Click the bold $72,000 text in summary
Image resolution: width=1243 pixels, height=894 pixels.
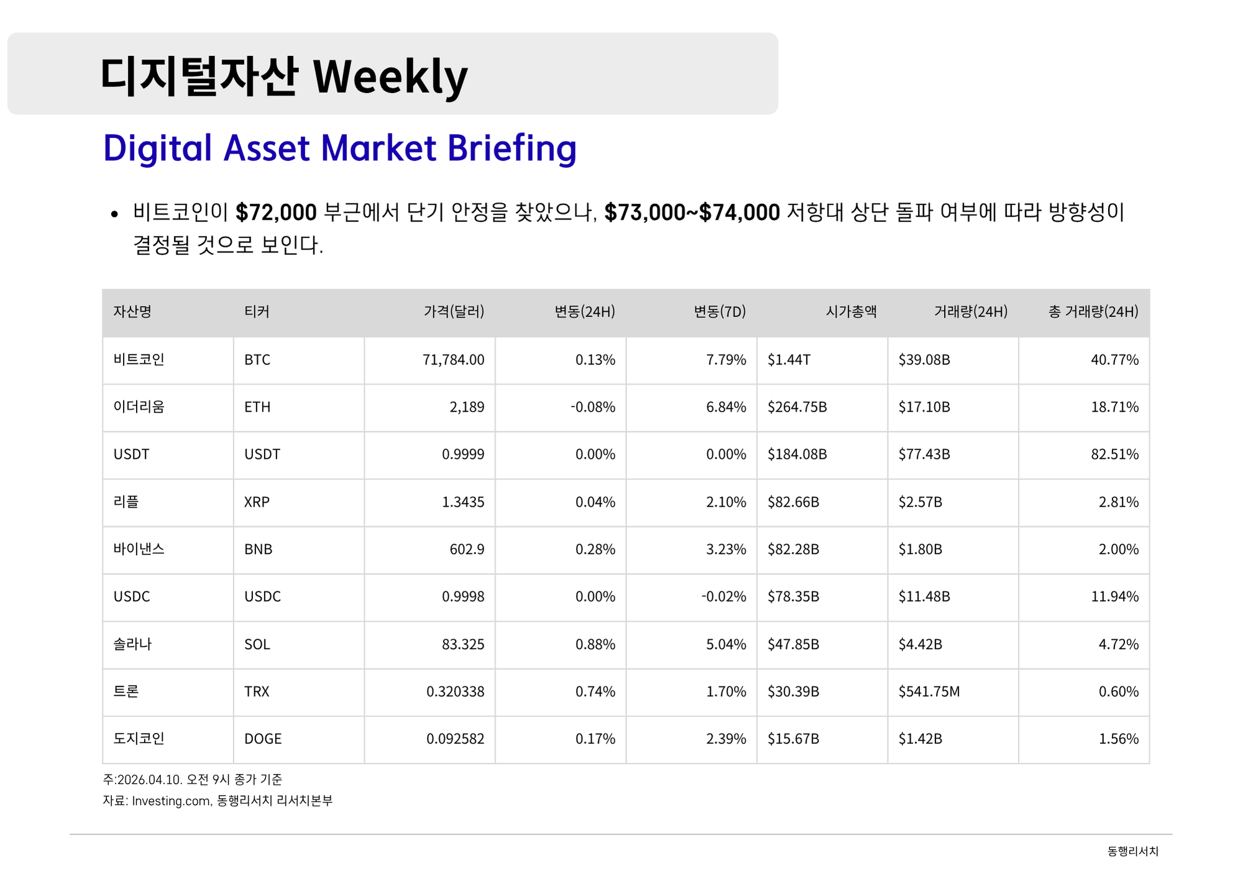276,213
